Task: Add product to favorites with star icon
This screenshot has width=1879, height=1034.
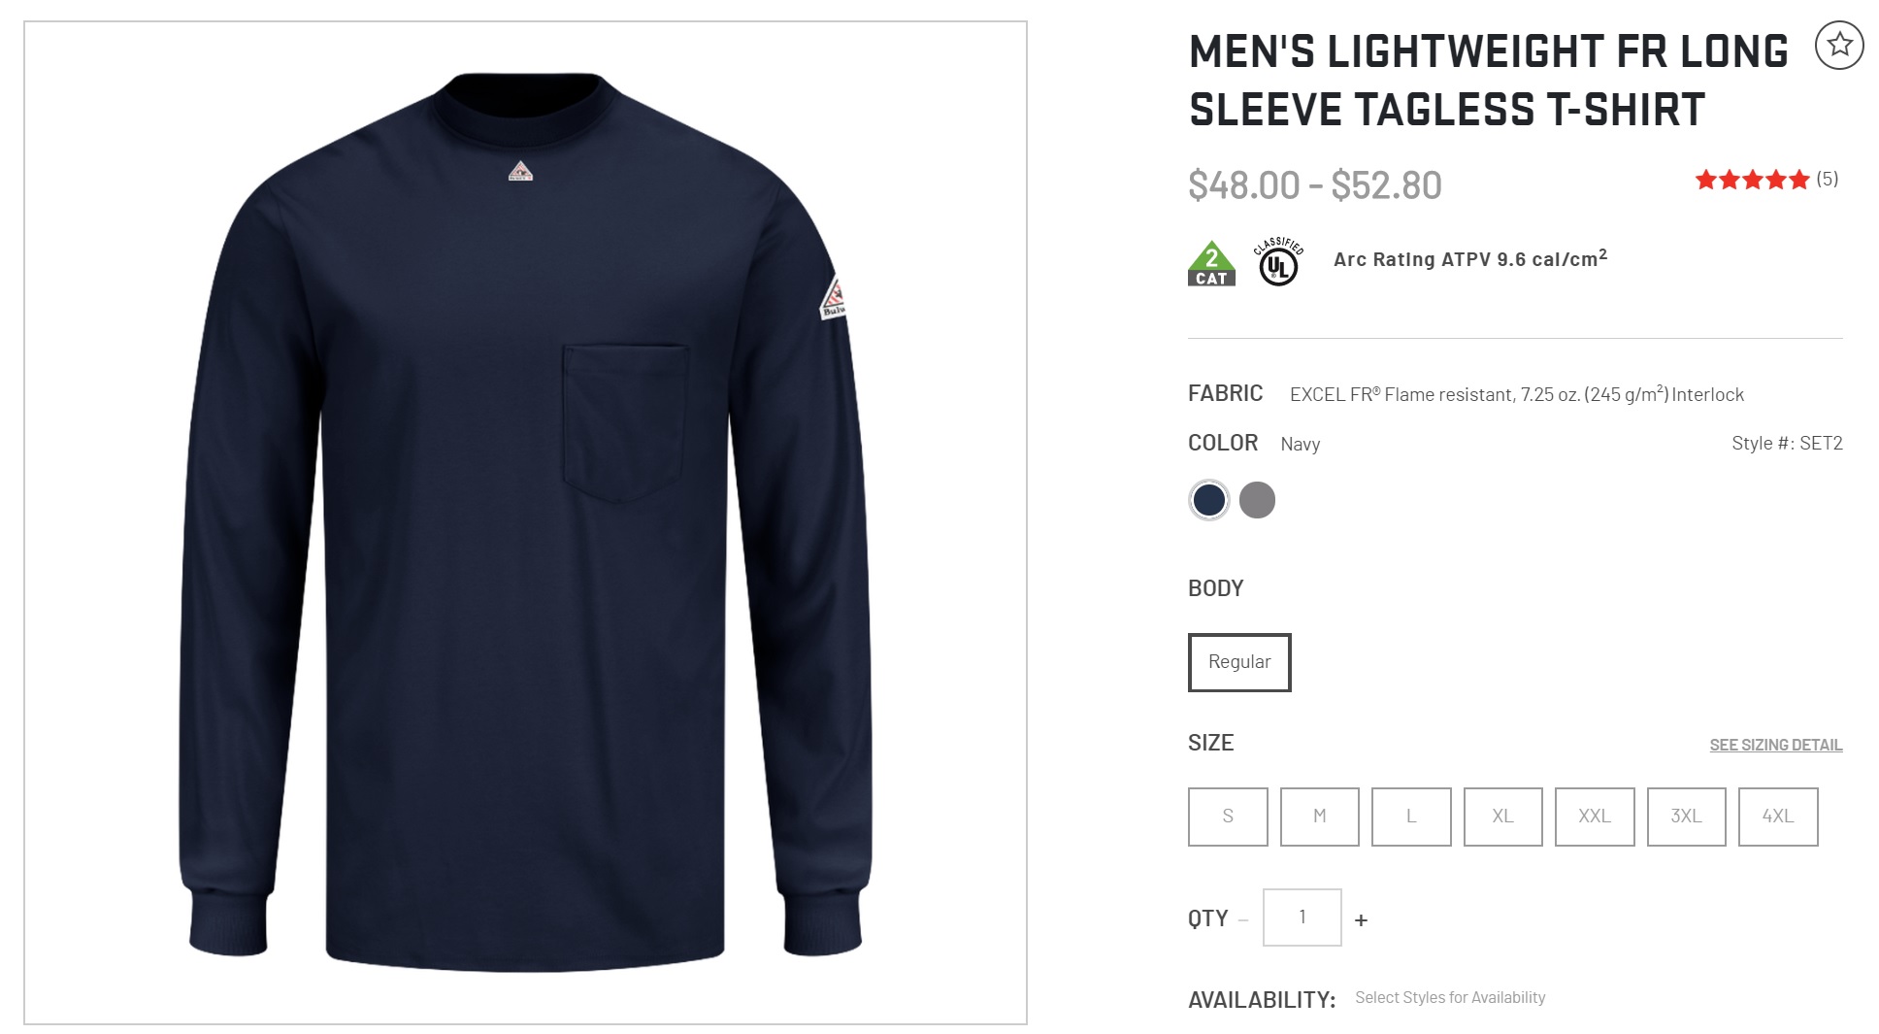Action: (x=1839, y=45)
